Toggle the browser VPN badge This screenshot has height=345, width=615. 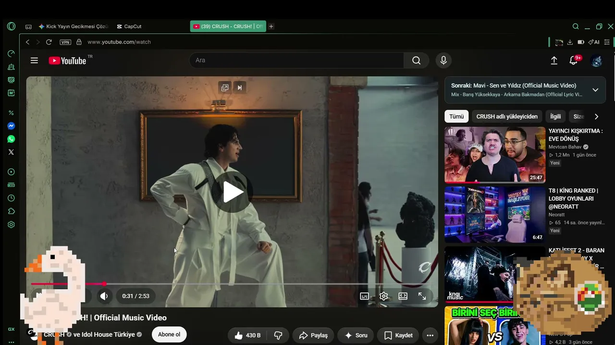(65, 42)
